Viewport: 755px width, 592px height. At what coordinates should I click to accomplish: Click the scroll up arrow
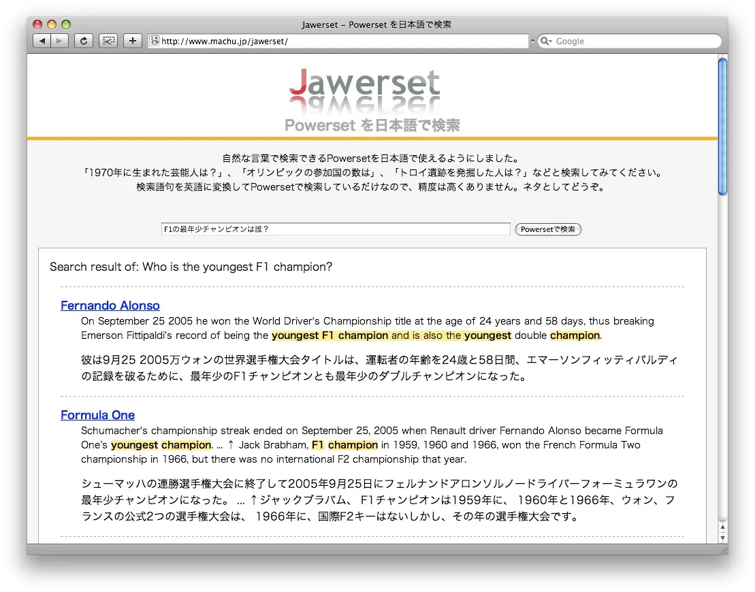tap(722, 527)
